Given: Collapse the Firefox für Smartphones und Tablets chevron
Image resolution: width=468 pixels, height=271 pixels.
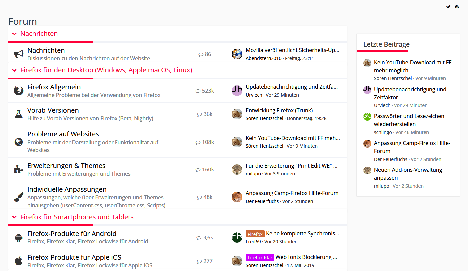Looking at the screenshot, I should coord(14,217).
